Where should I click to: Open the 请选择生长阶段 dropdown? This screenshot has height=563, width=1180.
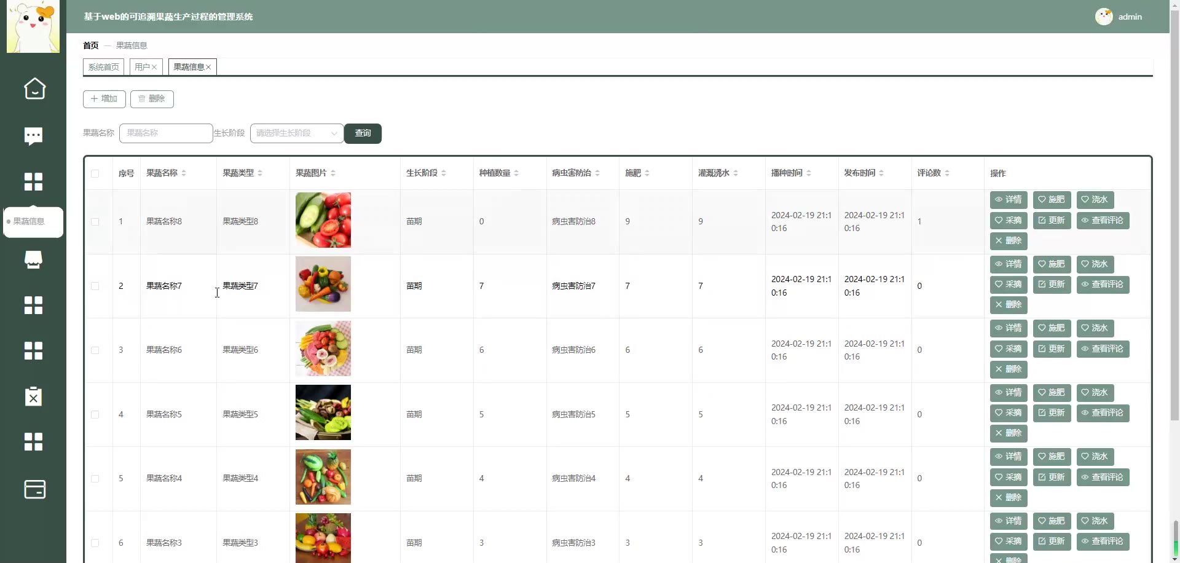297,133
